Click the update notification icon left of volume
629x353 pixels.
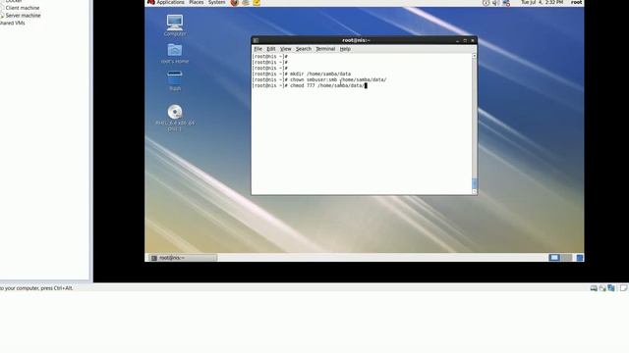tap(486, 3)
